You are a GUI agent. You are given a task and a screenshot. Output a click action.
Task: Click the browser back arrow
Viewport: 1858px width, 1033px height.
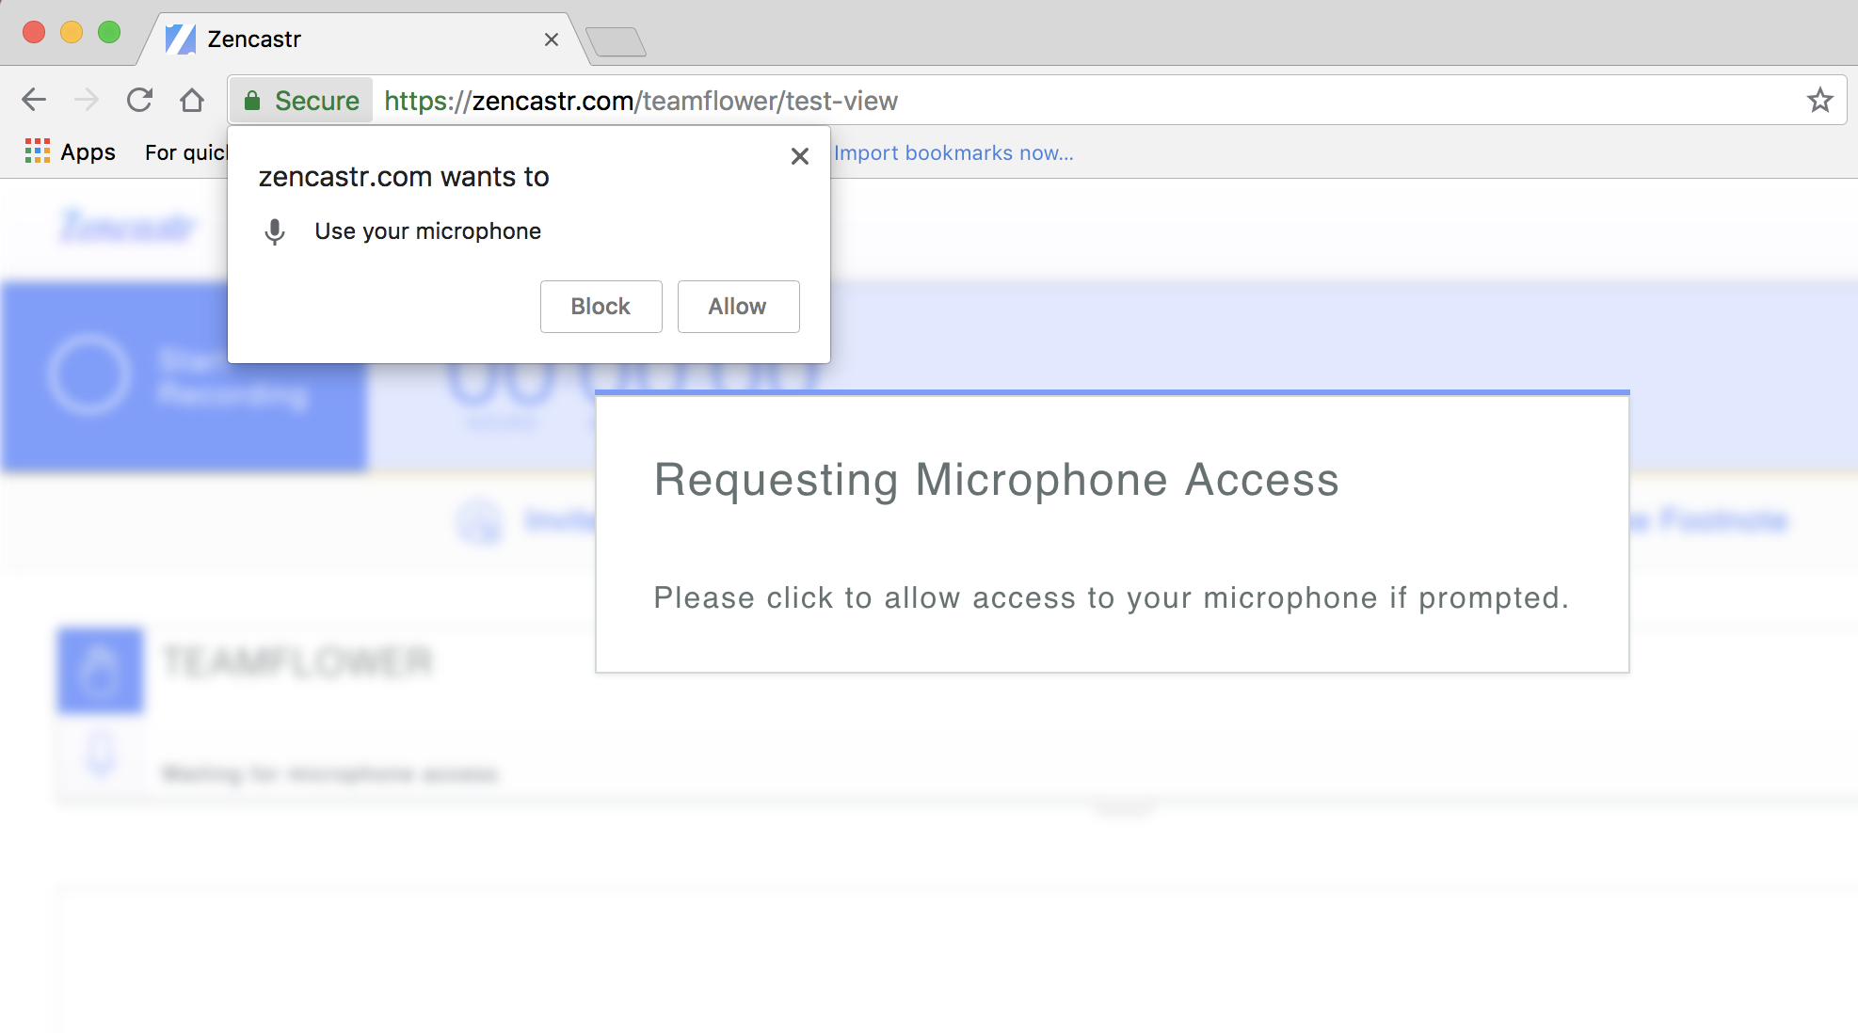point(34,100)
